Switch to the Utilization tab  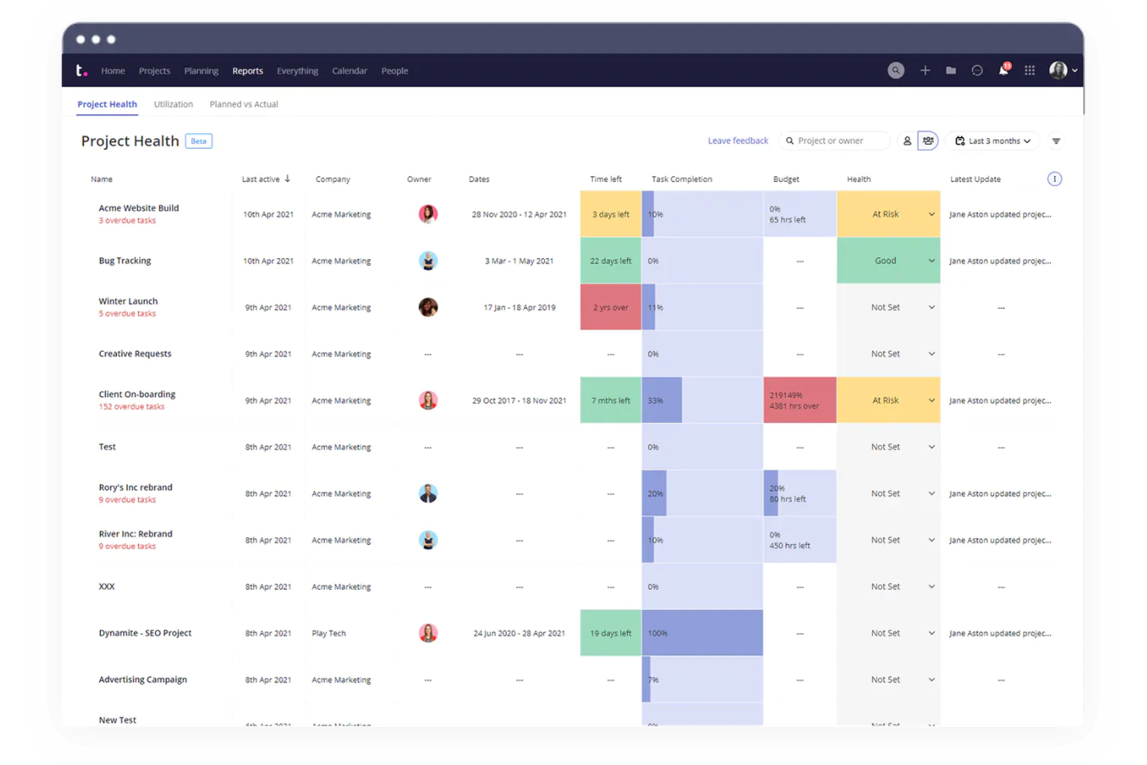tap(173, 104)
